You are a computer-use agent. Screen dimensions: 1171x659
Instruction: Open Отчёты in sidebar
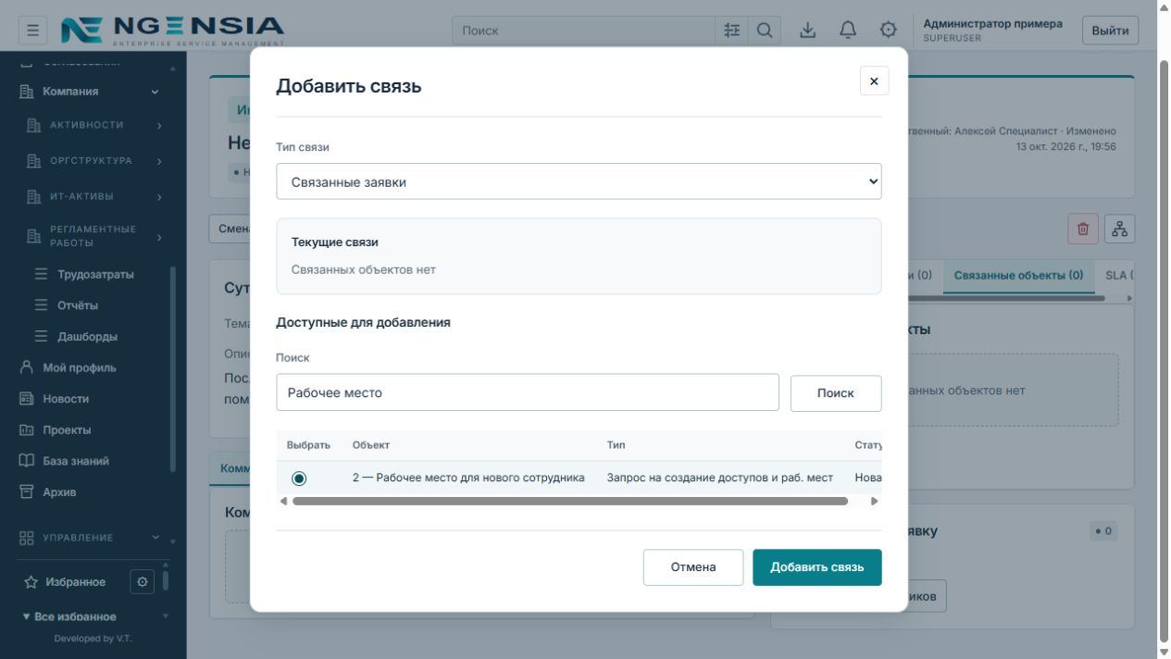pos(78,305)
